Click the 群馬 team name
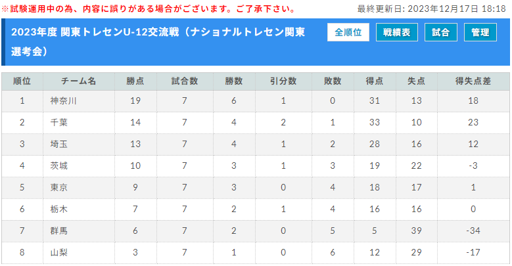Image resolution: width=512 pixels, height=266 pixels. (x=58, y=231)
